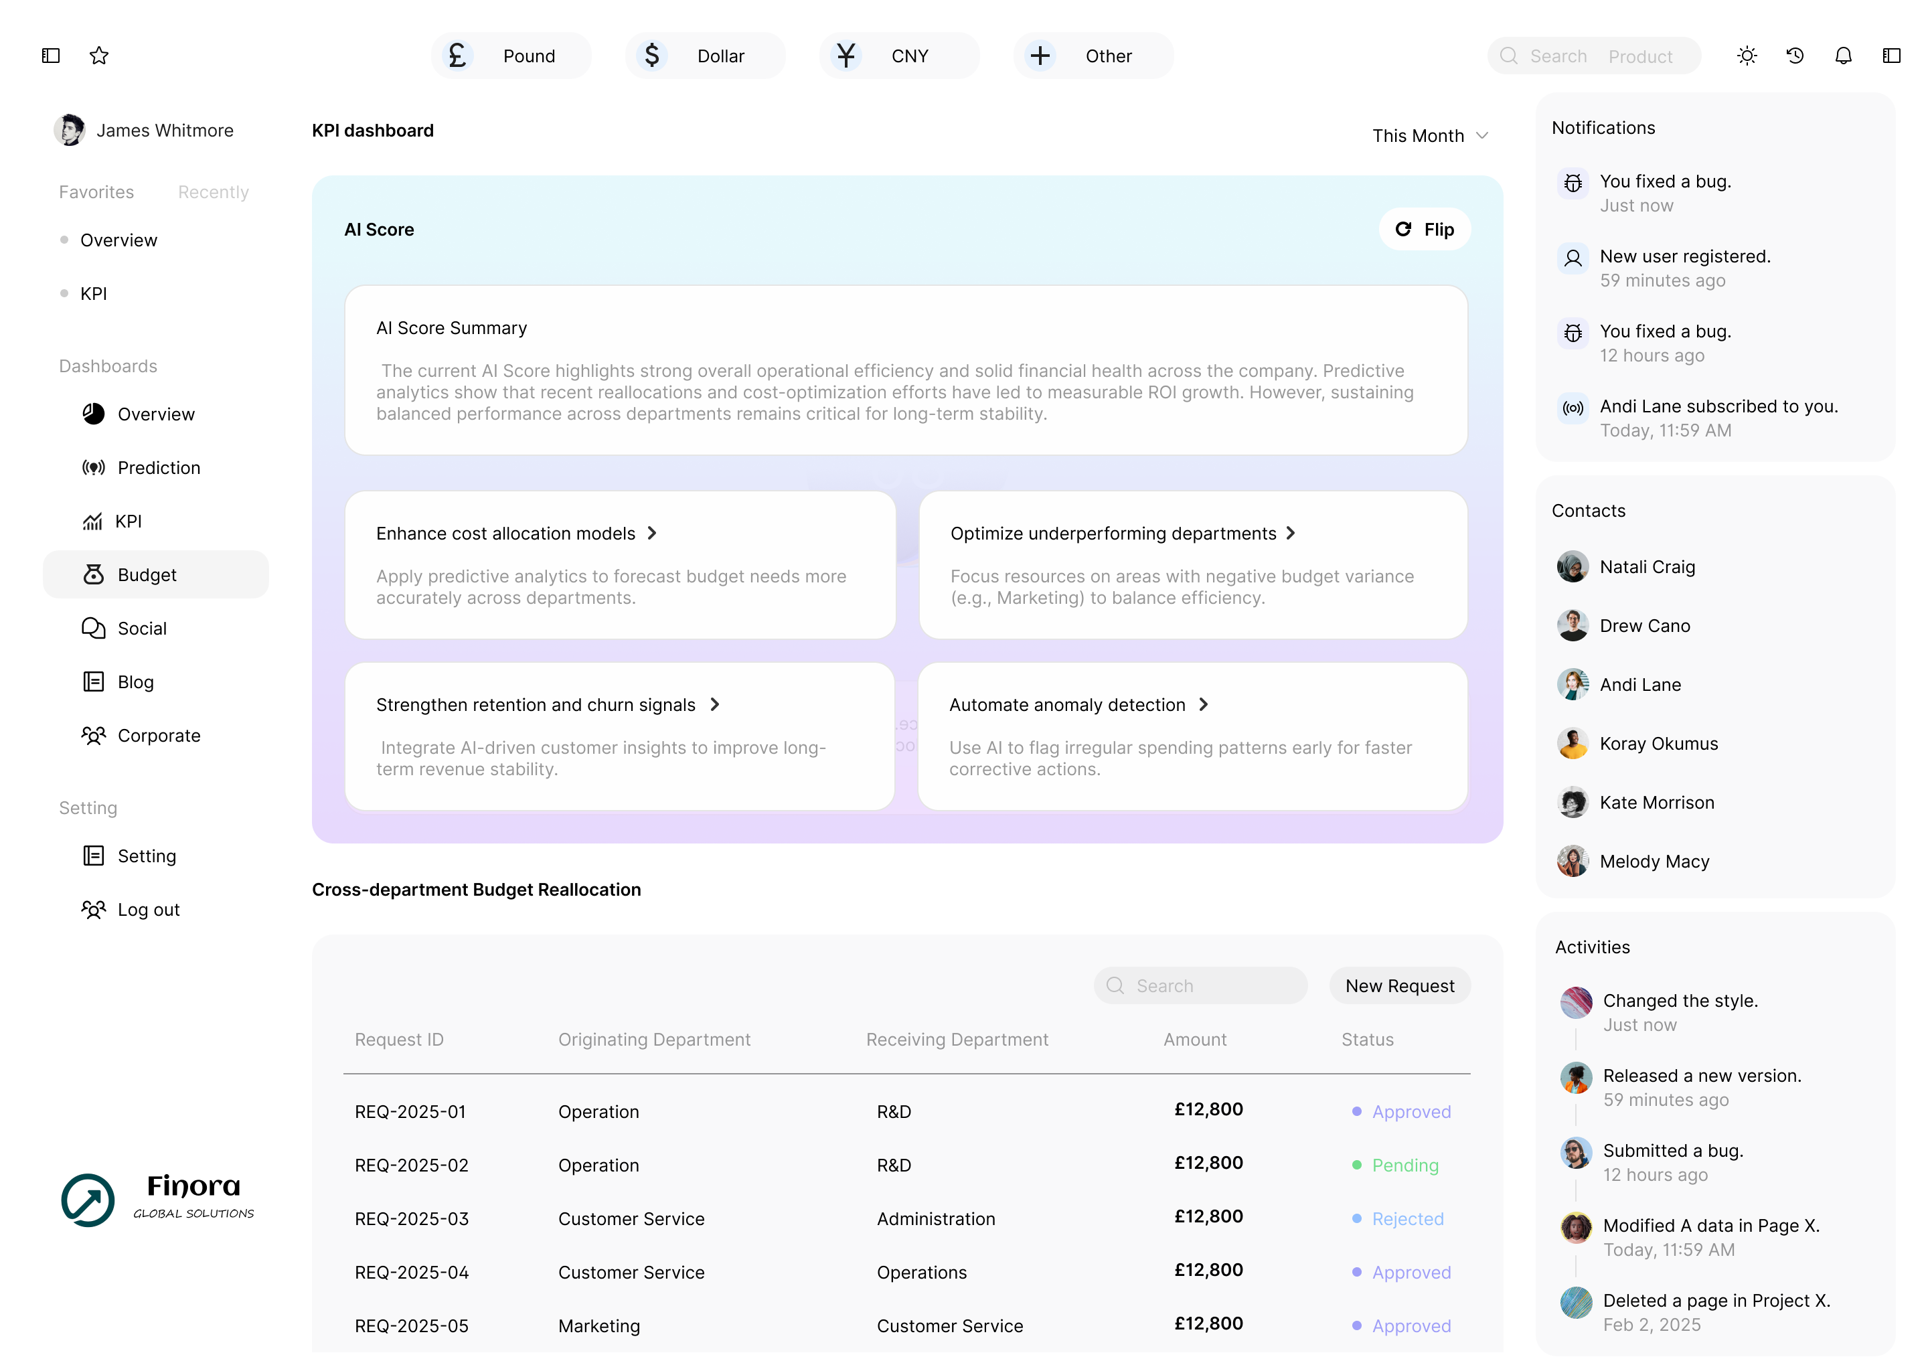
Task: Click the budget reallocation table Search field
Action: tap(1200, 986)
